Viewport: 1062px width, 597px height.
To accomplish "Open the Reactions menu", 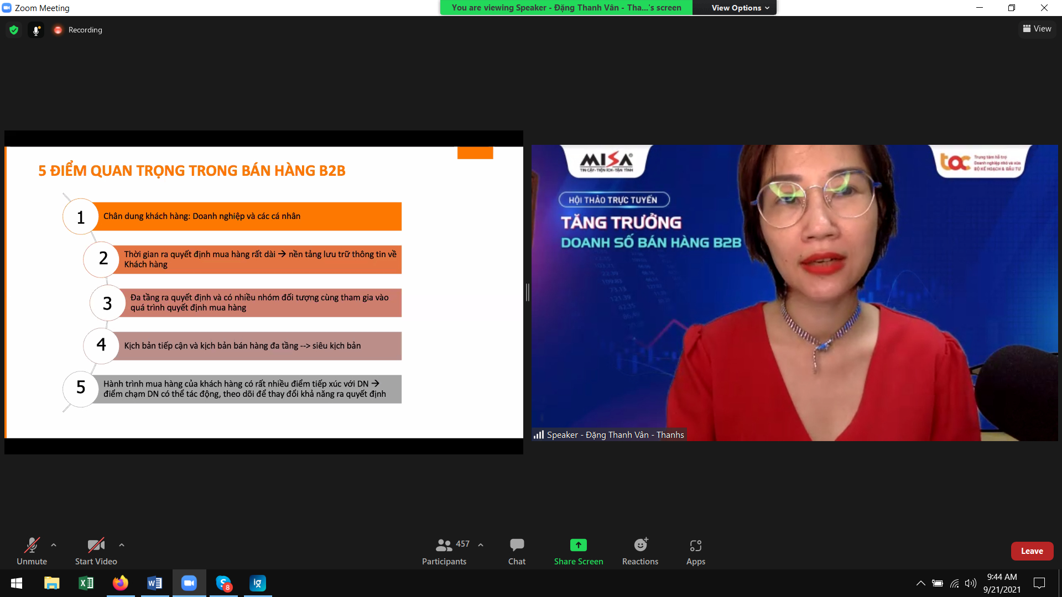I will (x=640, y=551).
